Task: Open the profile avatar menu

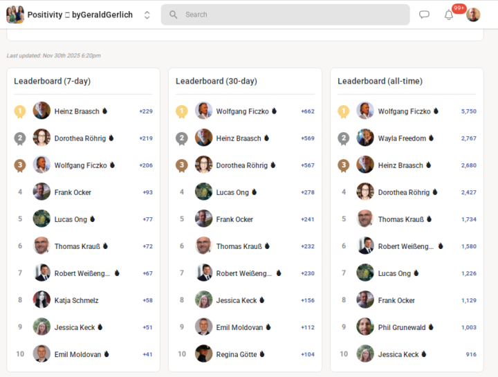Action: pos(473,15)
